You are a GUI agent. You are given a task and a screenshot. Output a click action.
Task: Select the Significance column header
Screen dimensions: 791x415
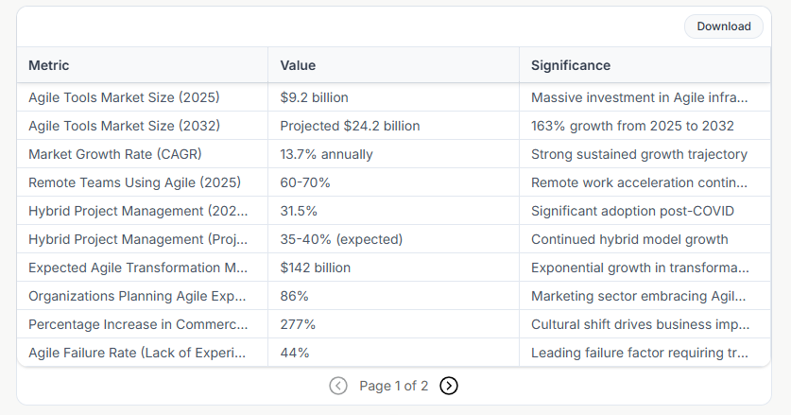point(571,65)
